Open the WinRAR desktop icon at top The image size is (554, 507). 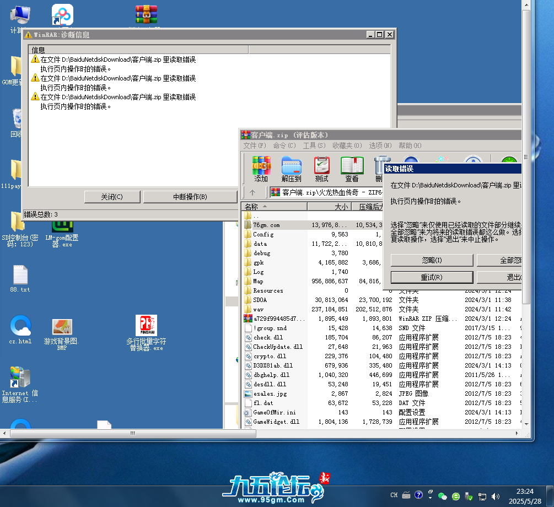click(146, 14)
